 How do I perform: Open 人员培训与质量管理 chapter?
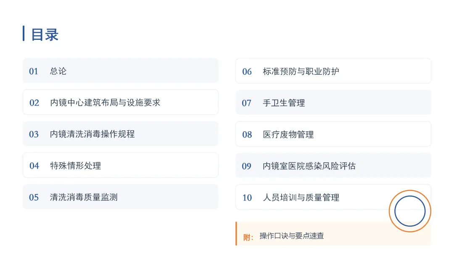point(333,197)
